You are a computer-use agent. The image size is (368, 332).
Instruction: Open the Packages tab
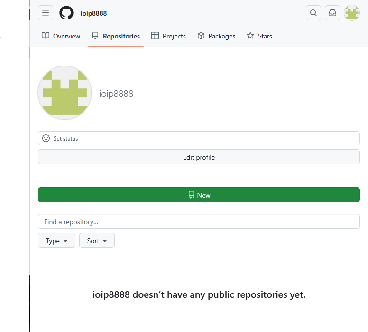tap(216, 36)
